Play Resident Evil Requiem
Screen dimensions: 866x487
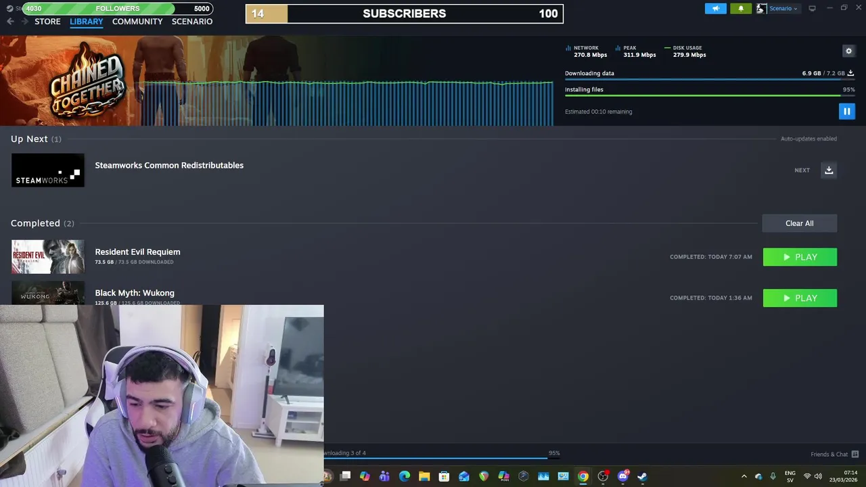[x=800, y=257]
